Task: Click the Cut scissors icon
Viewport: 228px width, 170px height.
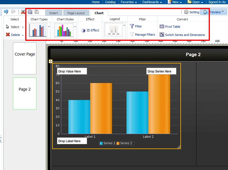Action: pyautogui.click(x=23, y=12)
